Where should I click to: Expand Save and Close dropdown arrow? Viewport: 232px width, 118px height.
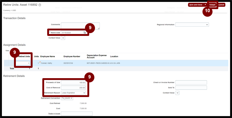click(x=205, y=5)
